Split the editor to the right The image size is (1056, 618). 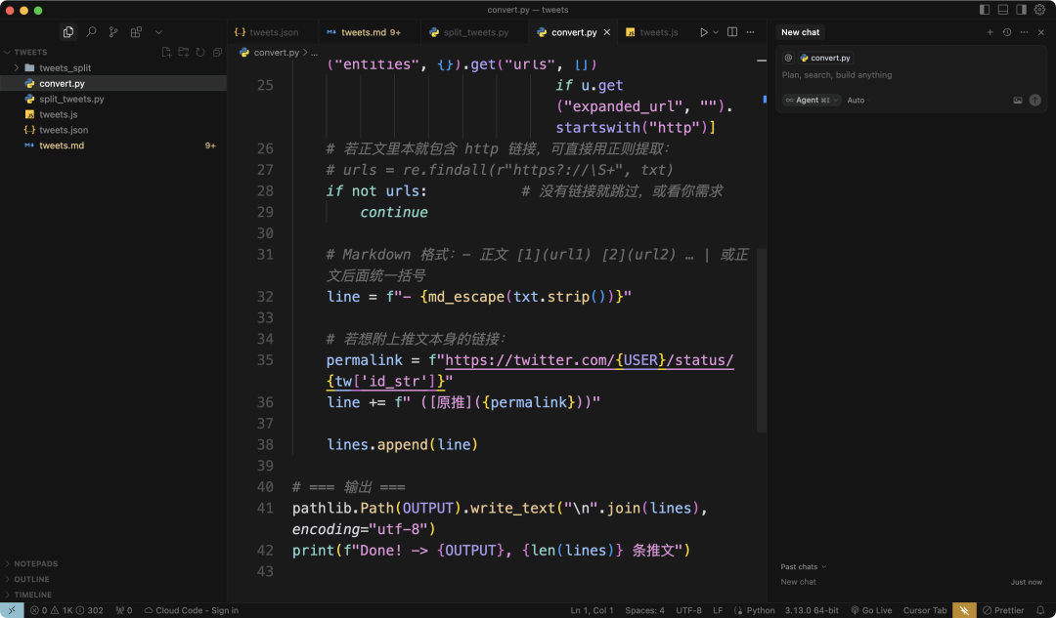click(732, 32)
